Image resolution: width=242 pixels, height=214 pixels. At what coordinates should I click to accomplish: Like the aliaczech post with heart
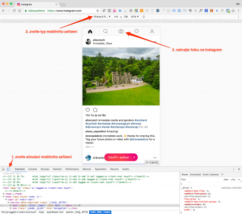tap(88, 110)
